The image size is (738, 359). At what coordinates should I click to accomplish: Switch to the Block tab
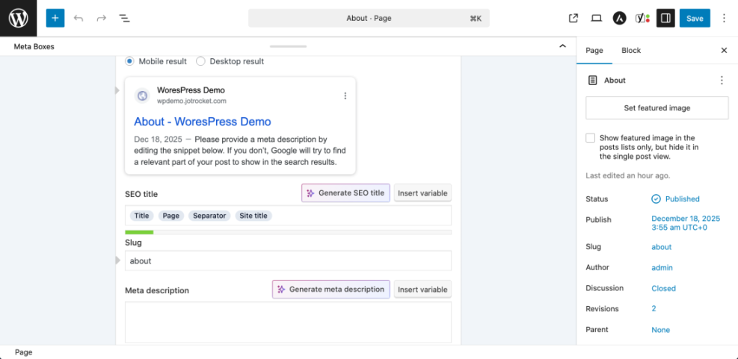pos(631,50)
